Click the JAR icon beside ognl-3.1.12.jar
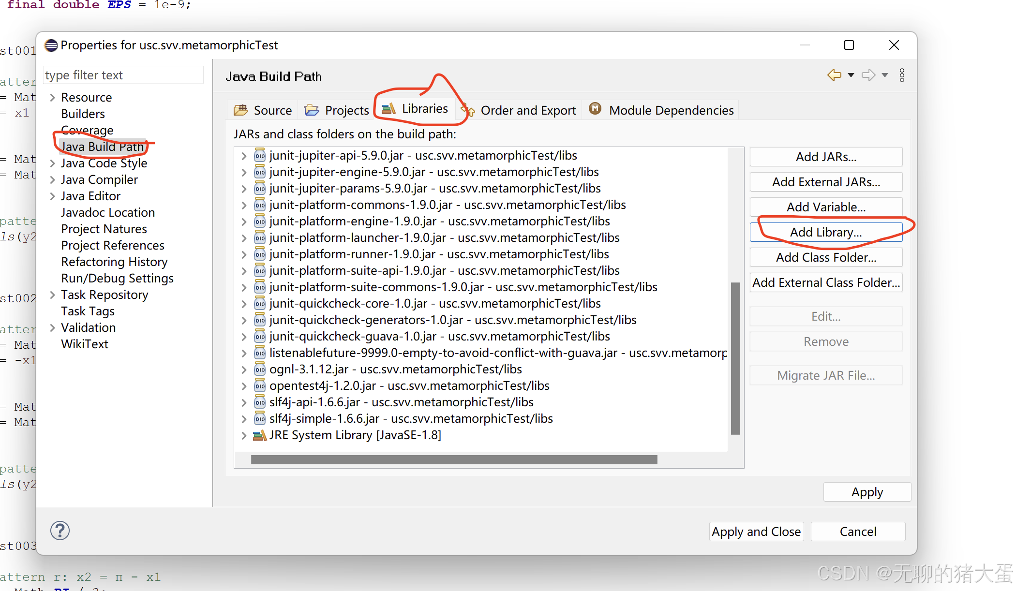1016x591 pixels. click(260, 369)
